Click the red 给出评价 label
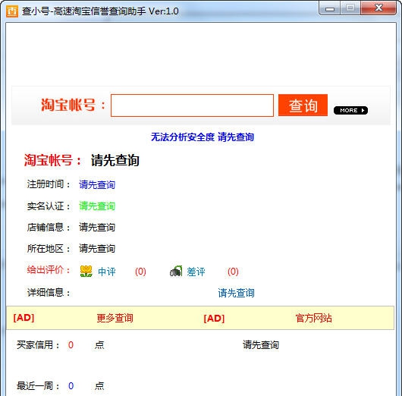The width and height of the screenshot is (402, 396). click(49, 270)
